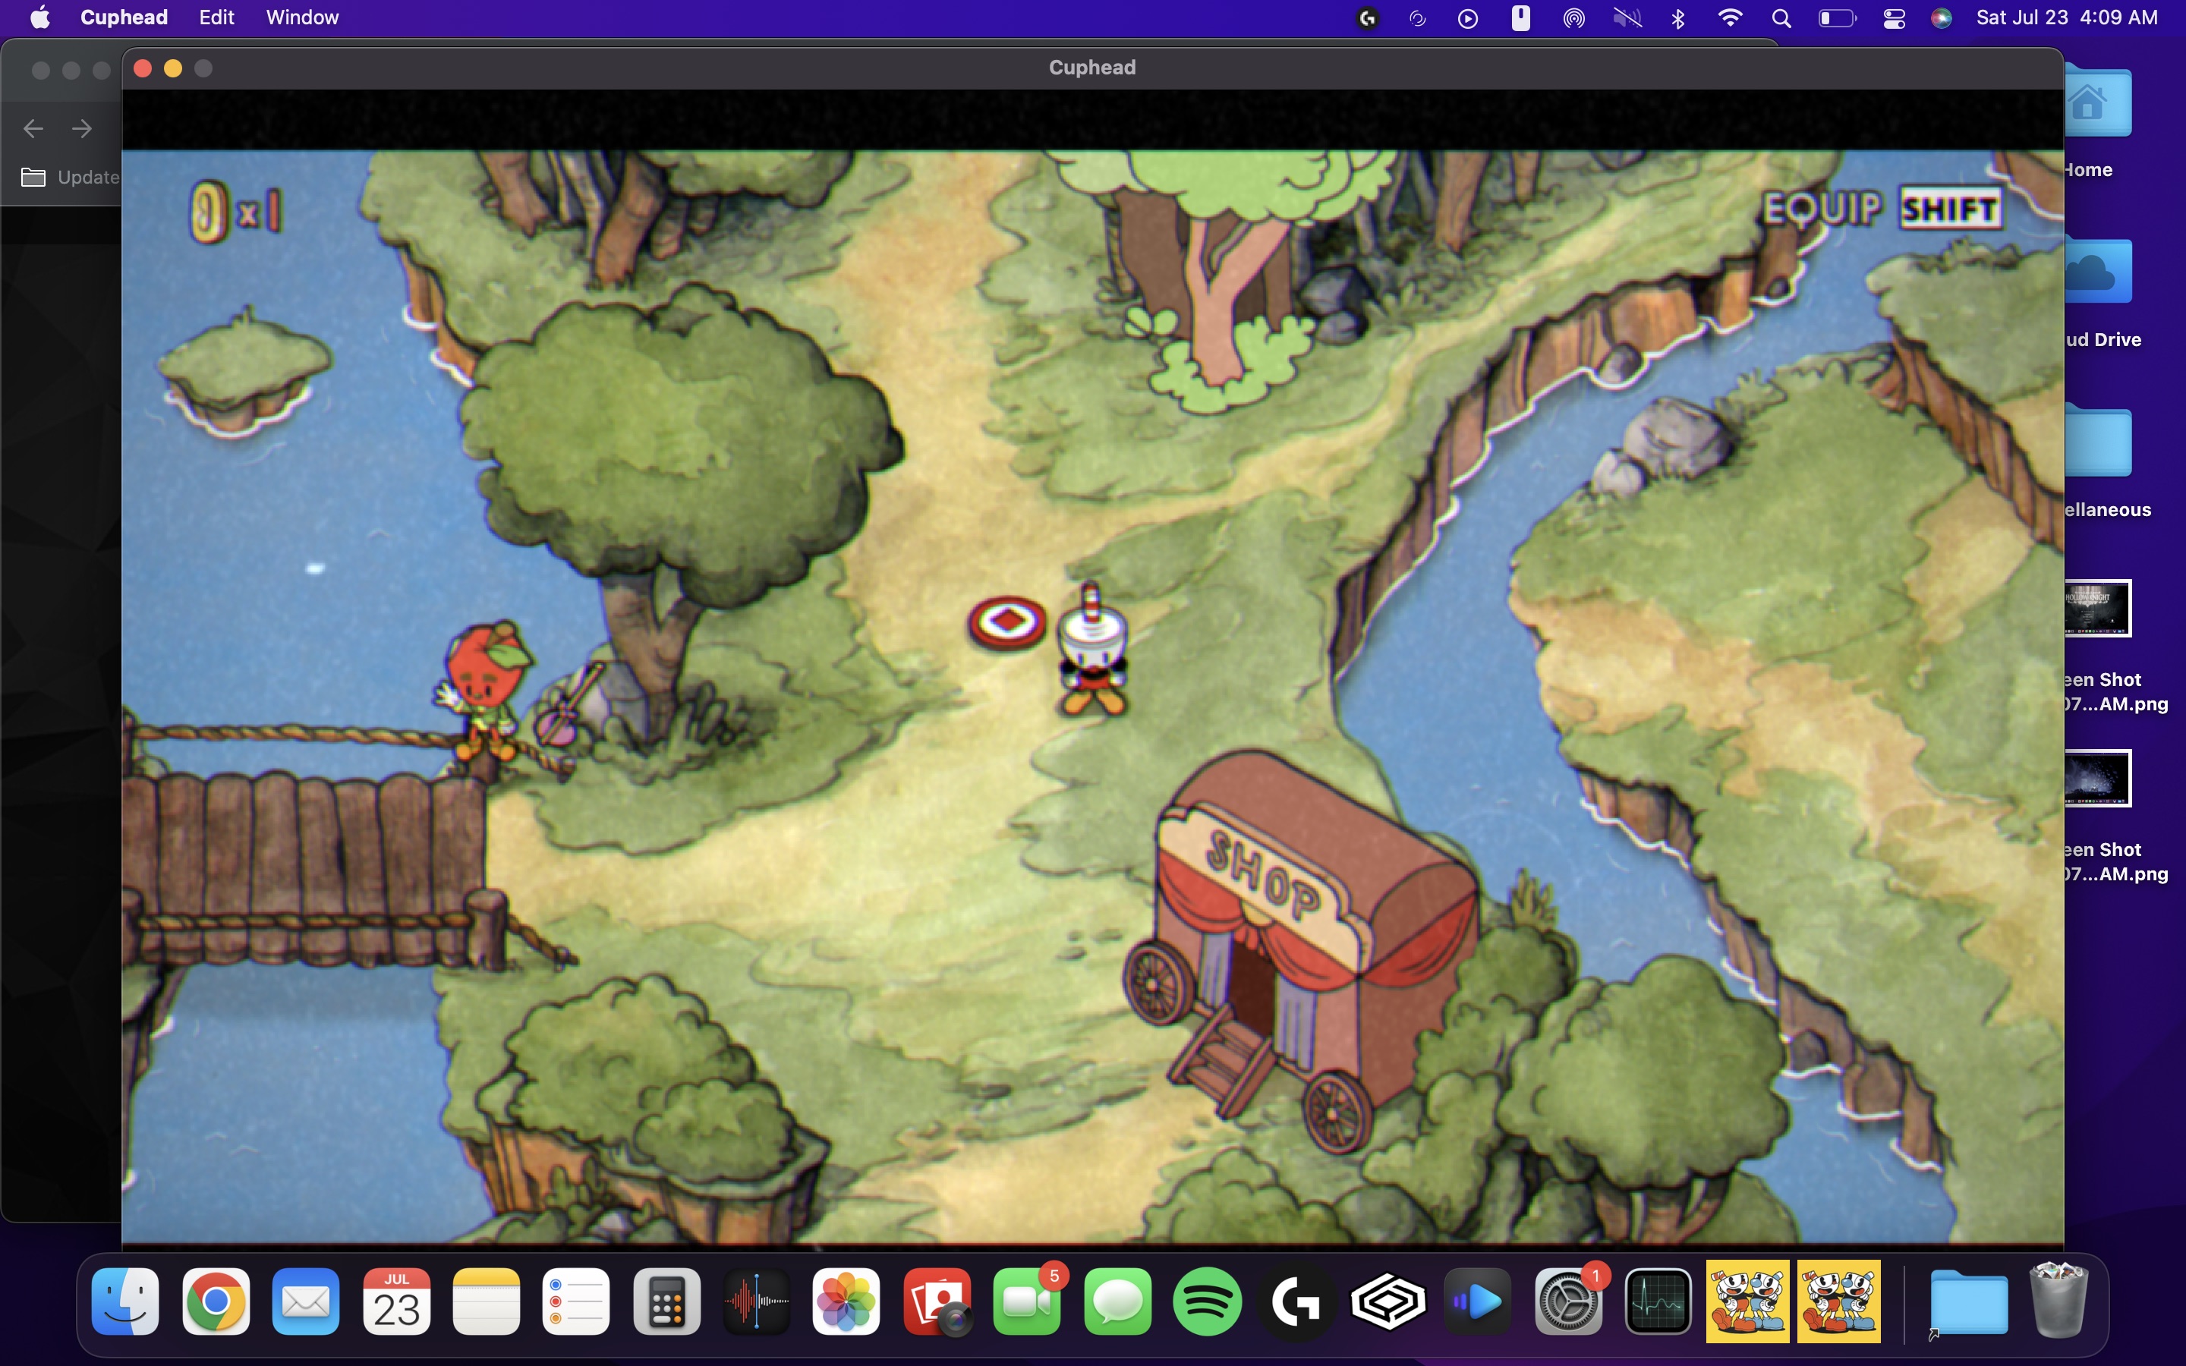Open the Miscellaneous folder on the desktop
Image resolution: width=2186 pixels, height=1366 pixels.
tap(2097, 442)
